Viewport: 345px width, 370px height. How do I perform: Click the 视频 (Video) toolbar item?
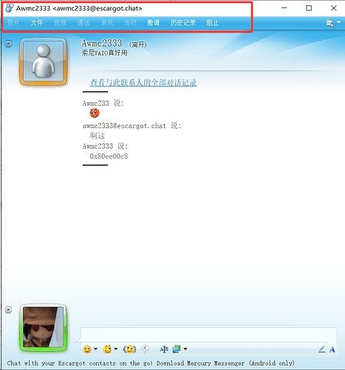[60, 23]
